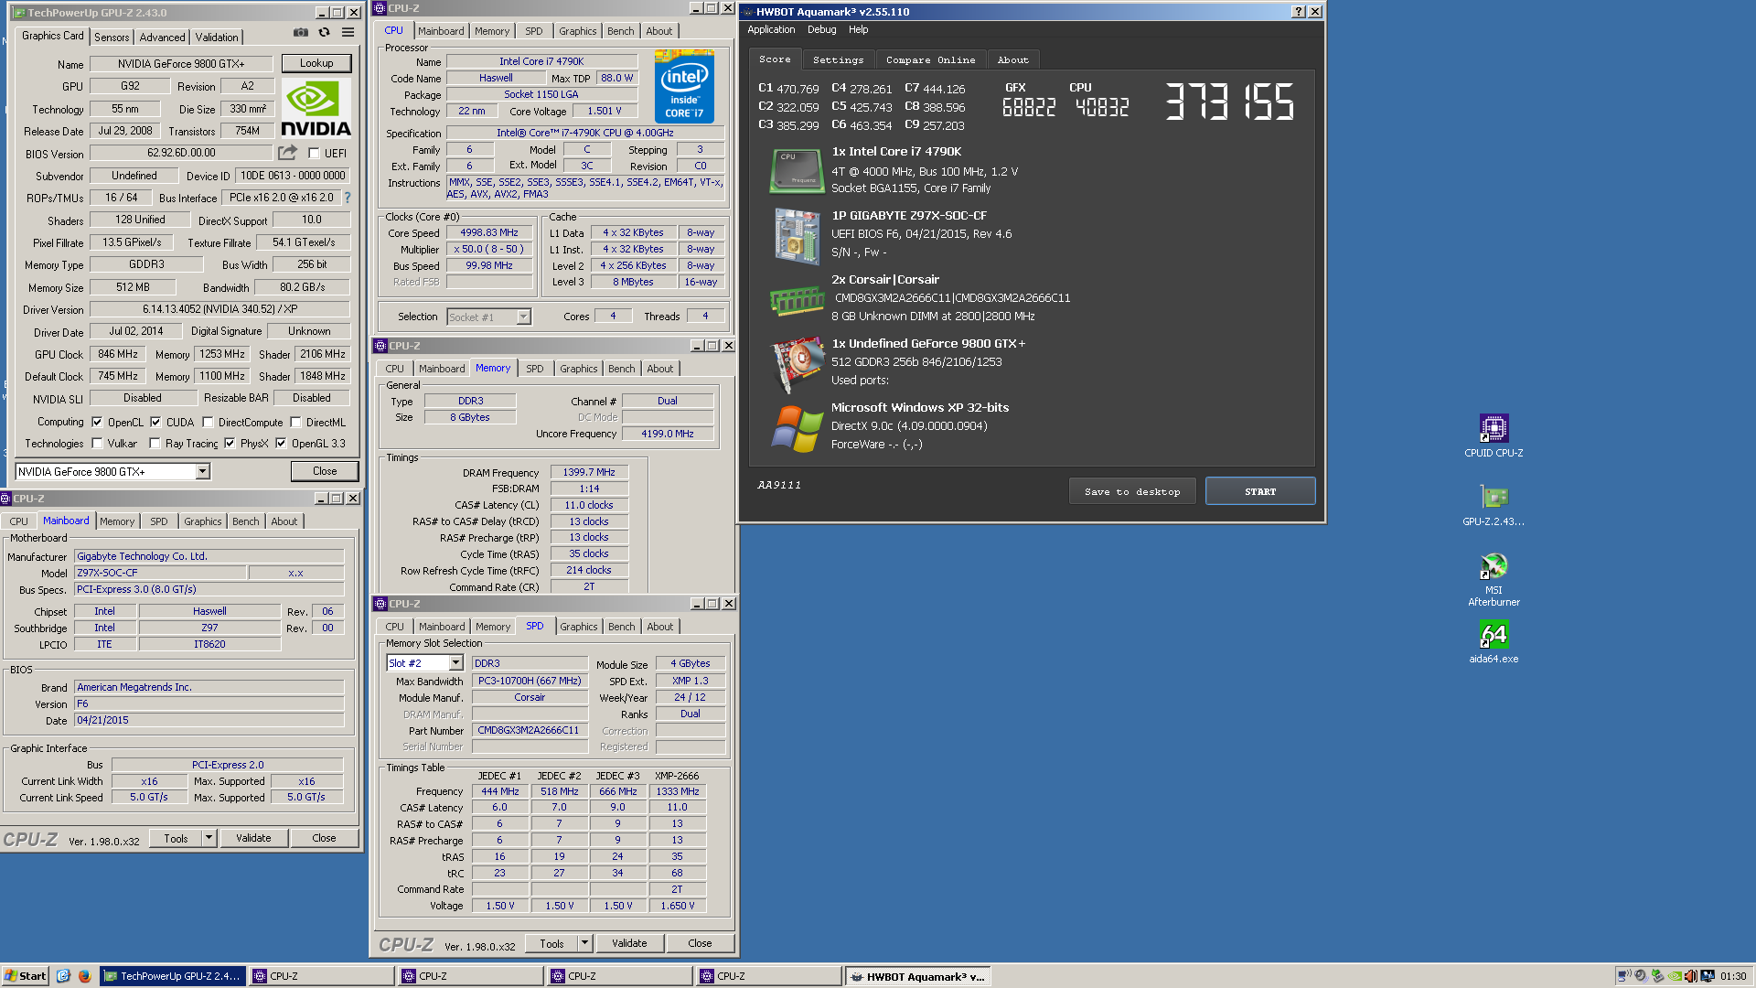Click the Part Number field CMD8GX3M2A2666C11
The height and width of the screenshot is (988, 1756).
529,730
